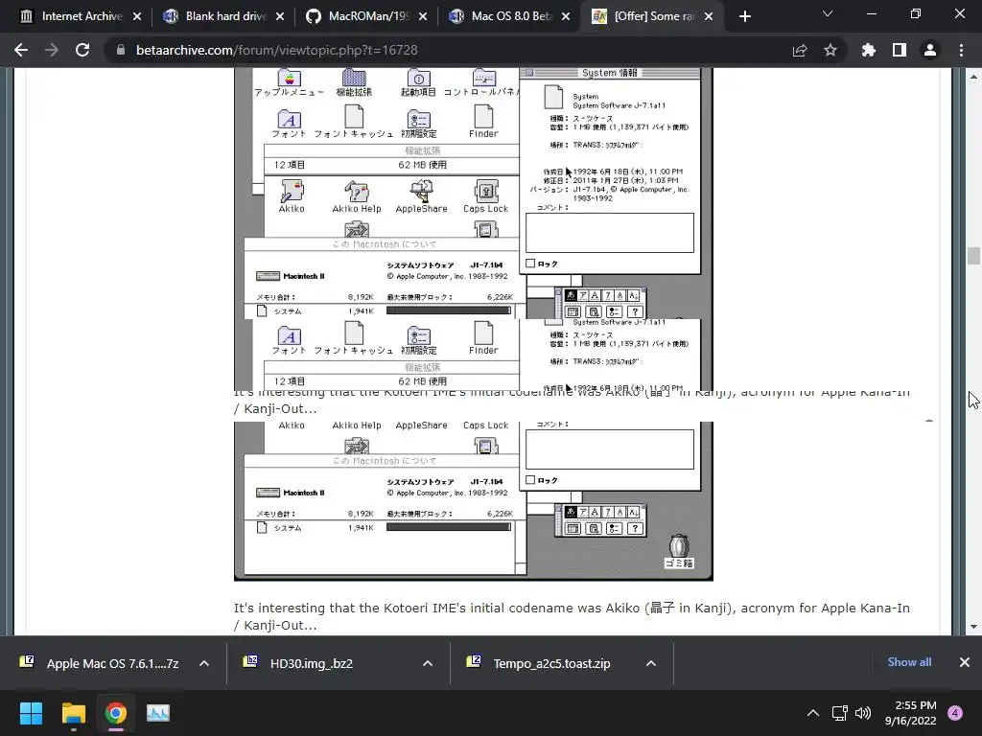The height and width of the screenshot is (736, 982).
Task: Click the lower Mac OS screenshot with trash can
Action: pos(474,500)
